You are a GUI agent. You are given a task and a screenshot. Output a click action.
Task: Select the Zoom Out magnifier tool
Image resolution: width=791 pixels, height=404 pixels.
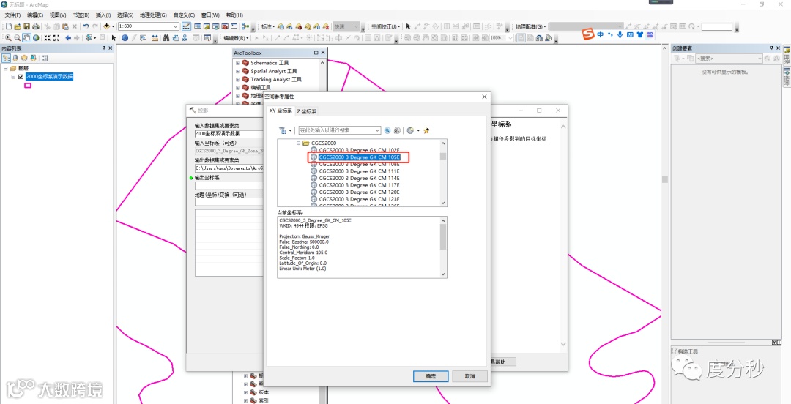point(18,38)
